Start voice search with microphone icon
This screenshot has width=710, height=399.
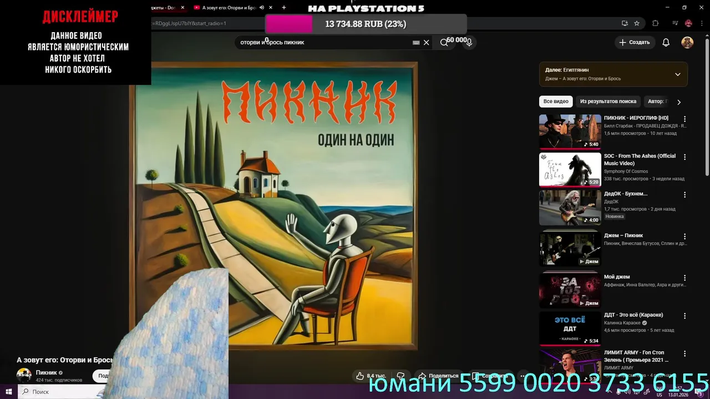tap(469, 42)
